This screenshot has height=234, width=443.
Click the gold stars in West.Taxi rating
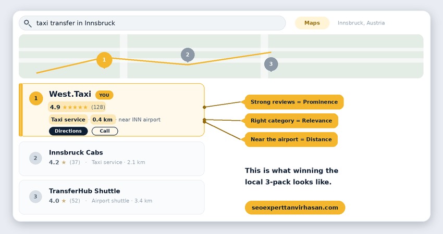click(x=75, y=107)
